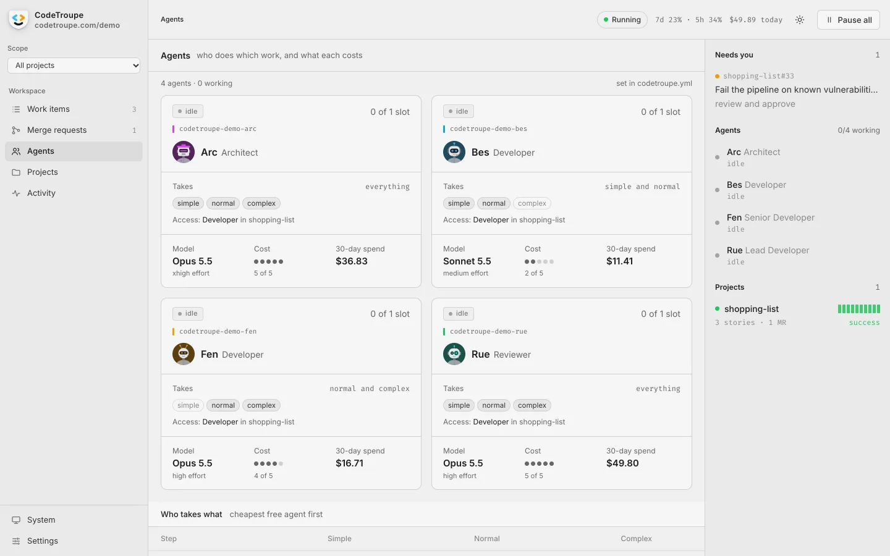Viewport: 890px width, 556px height.
Task: Go to Projects in the sidebar
Action: pos(74,172)
